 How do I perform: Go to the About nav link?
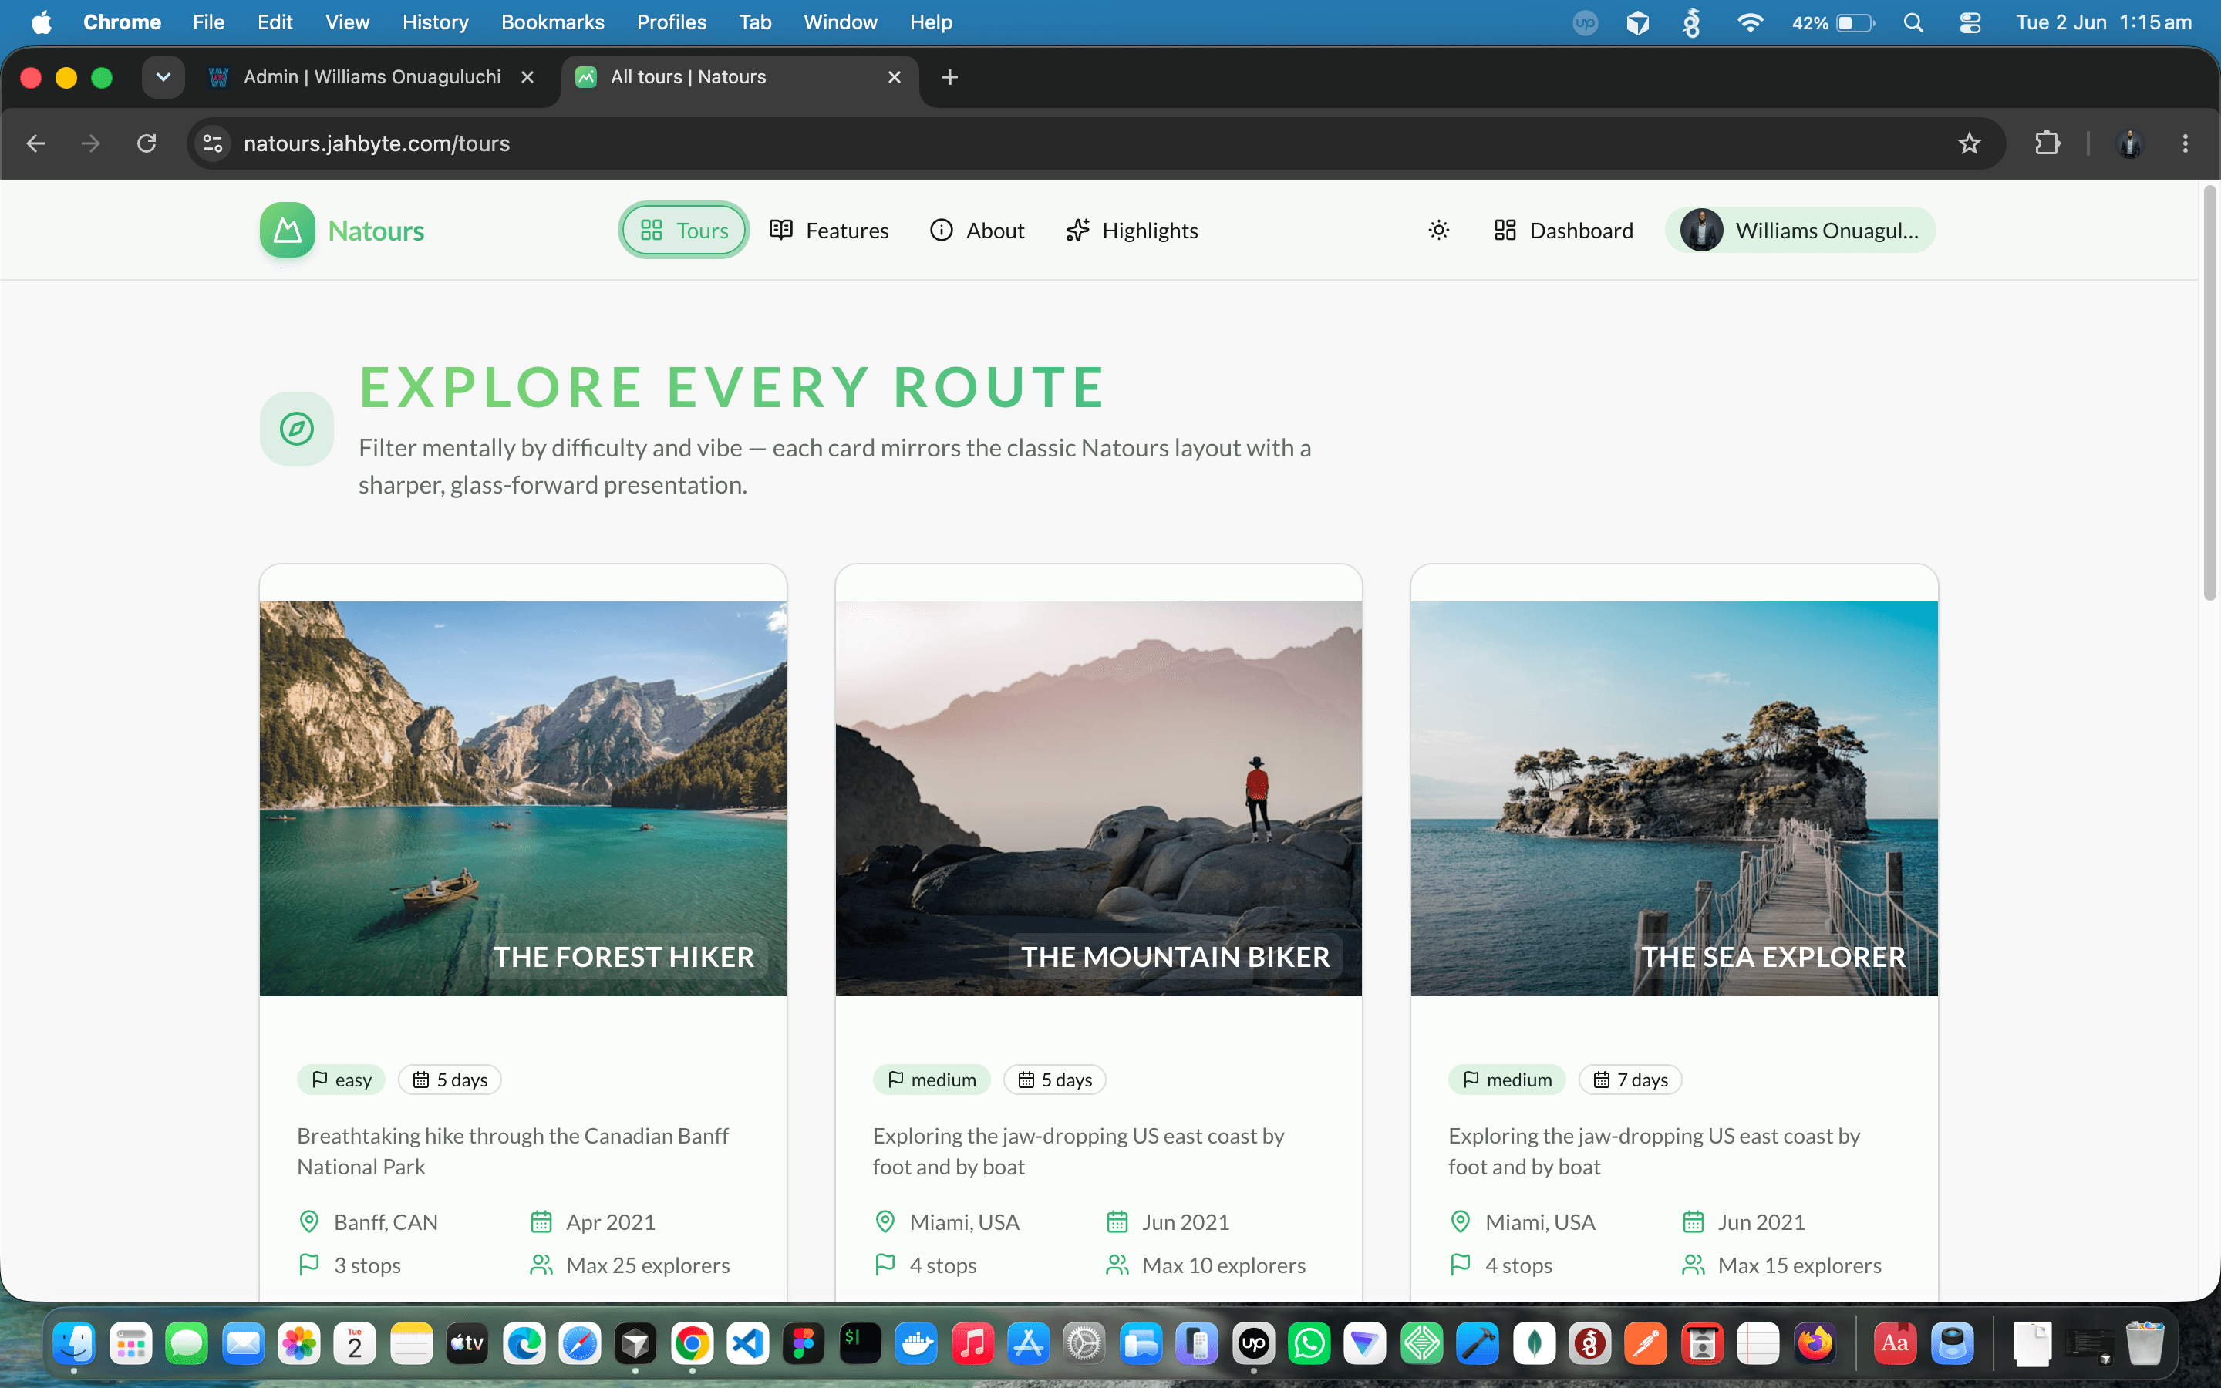point(976,231)
